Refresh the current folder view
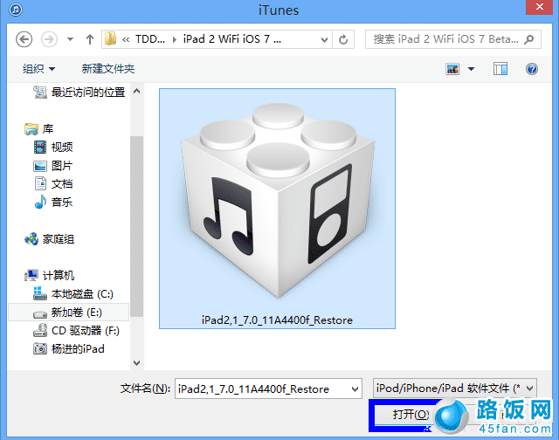Viewport: 559px width, 440px height. tap(343, 39)
